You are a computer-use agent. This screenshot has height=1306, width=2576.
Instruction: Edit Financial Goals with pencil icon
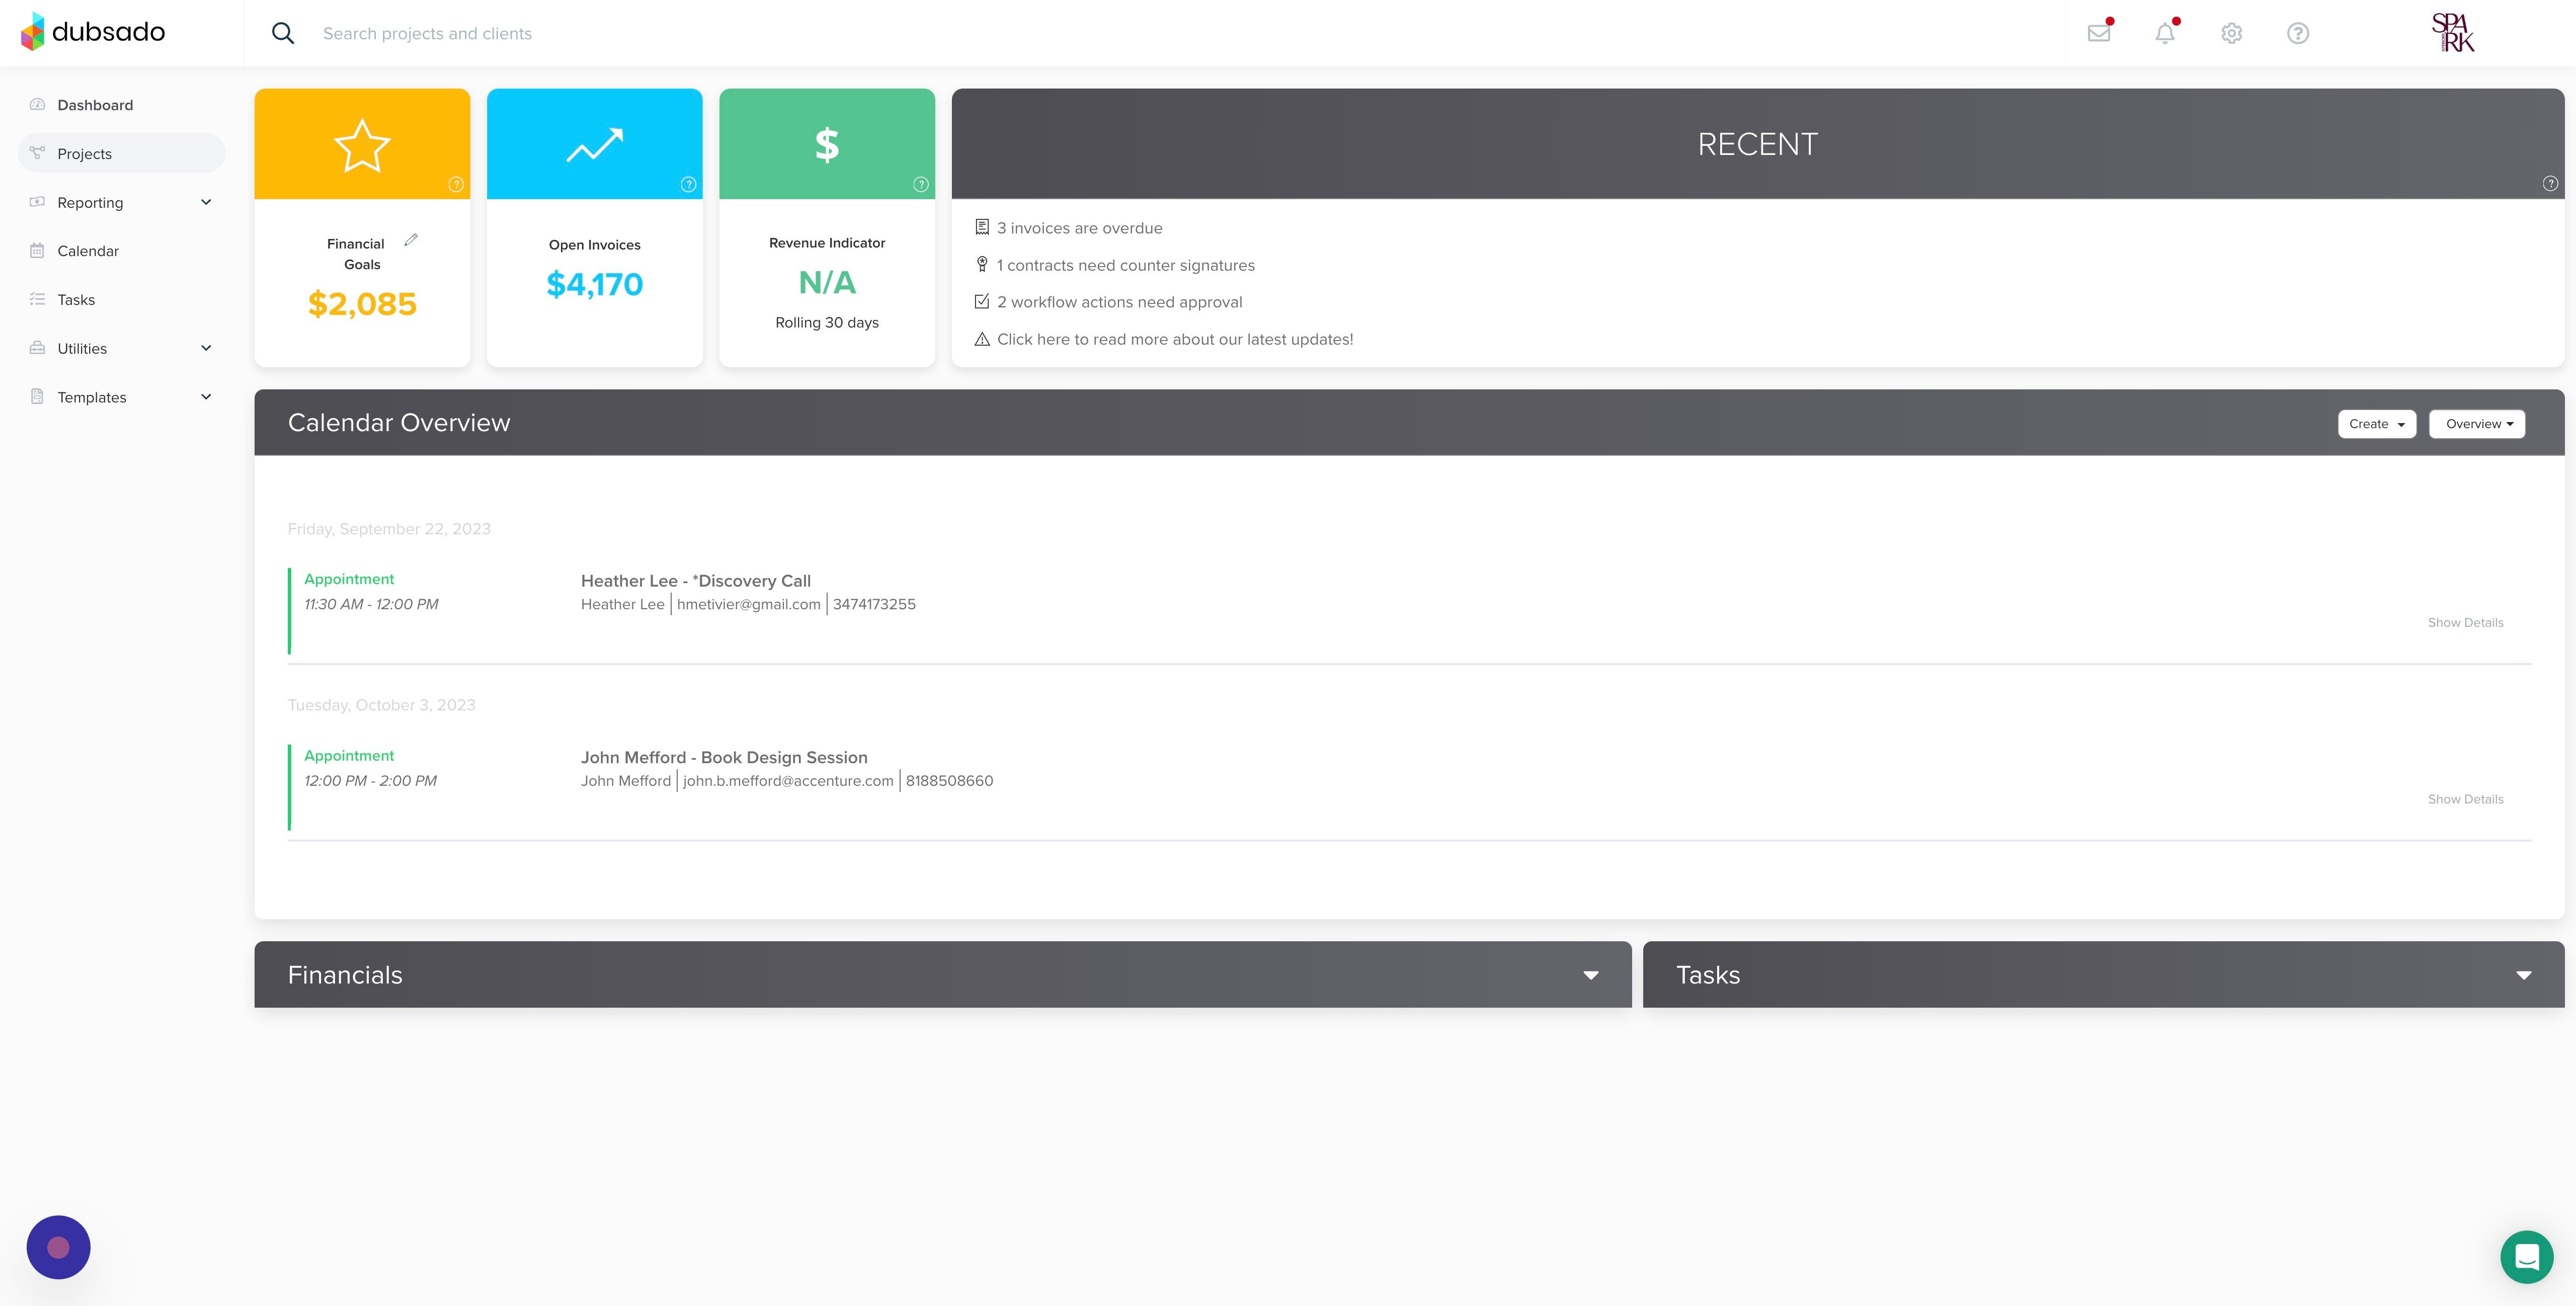tap(411, 240)
